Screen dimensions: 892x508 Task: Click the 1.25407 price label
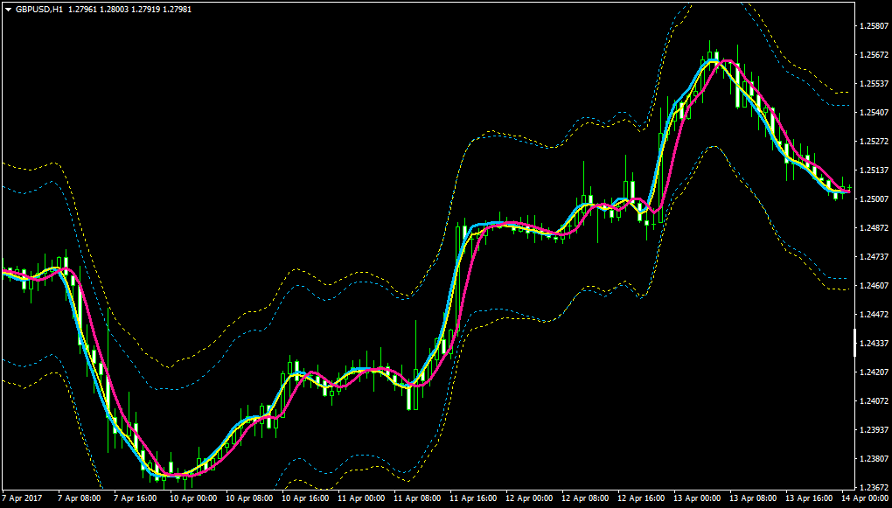874,113
